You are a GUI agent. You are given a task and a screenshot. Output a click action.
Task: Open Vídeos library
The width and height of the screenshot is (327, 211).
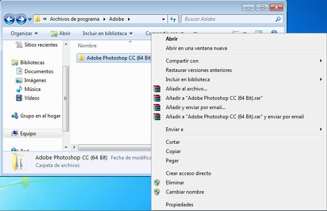[27, 98]
